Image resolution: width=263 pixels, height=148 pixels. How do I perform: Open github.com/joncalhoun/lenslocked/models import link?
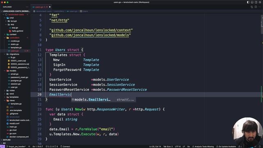point(90,35)
